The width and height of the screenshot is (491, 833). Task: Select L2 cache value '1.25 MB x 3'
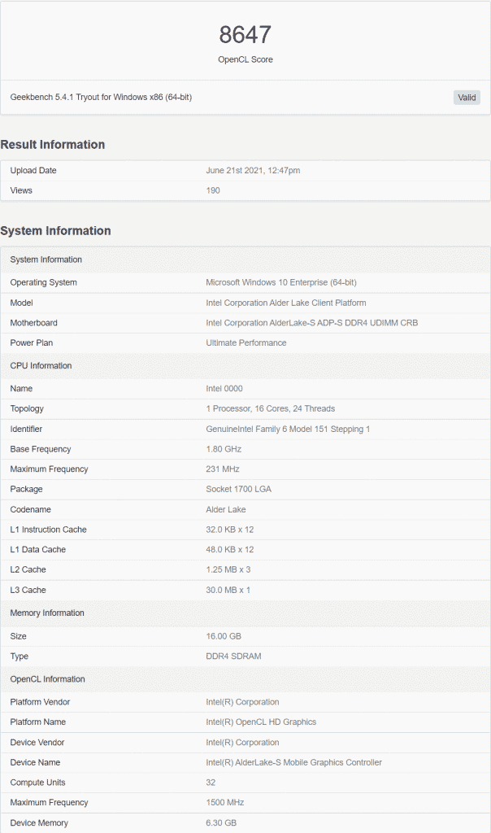click(228, 570)
